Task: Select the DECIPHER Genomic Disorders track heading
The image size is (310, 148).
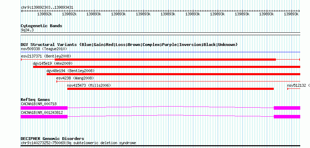Action: pos(52,139)
